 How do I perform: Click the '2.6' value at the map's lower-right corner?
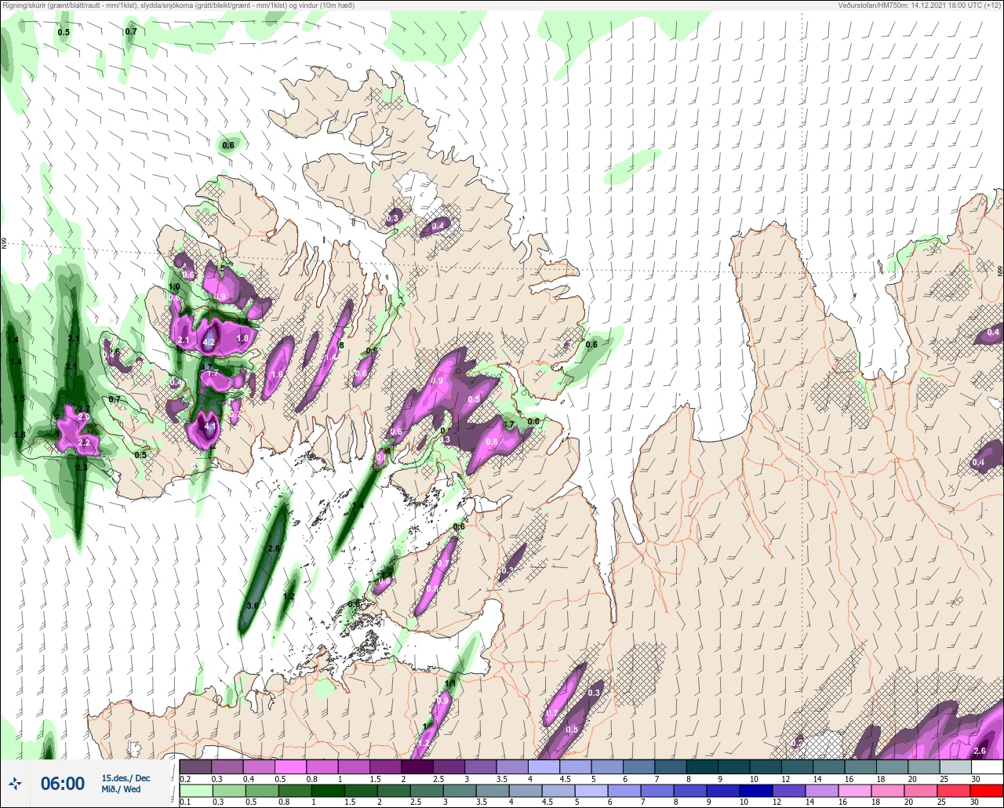979,751
